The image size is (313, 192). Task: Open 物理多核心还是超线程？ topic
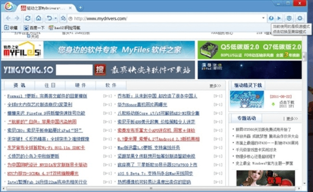[x=256, y=156]
